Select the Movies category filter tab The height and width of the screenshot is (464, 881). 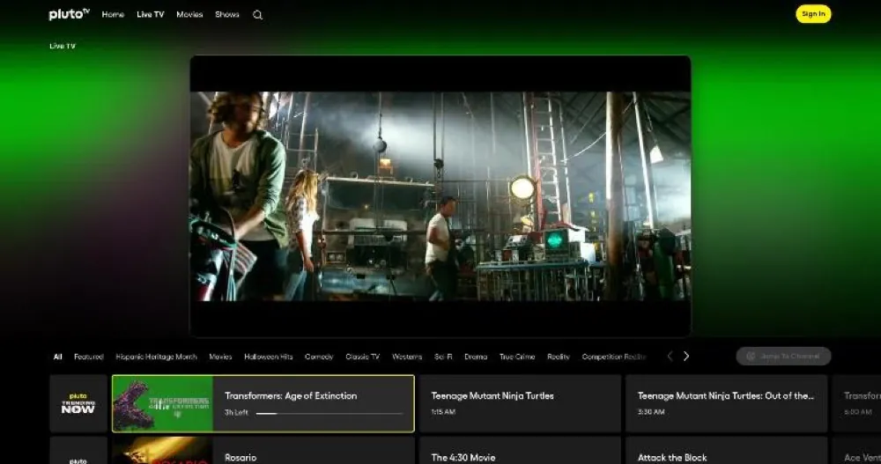tap(220, 357)
